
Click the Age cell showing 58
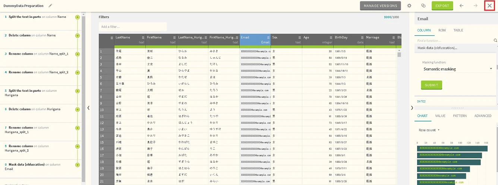318,51
